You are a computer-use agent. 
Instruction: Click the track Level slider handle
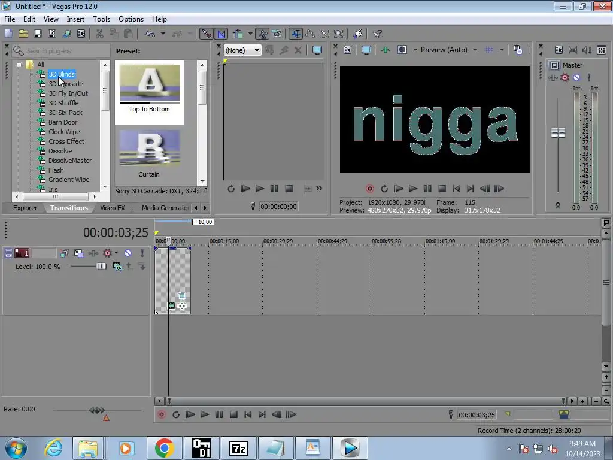pos(101,267)
